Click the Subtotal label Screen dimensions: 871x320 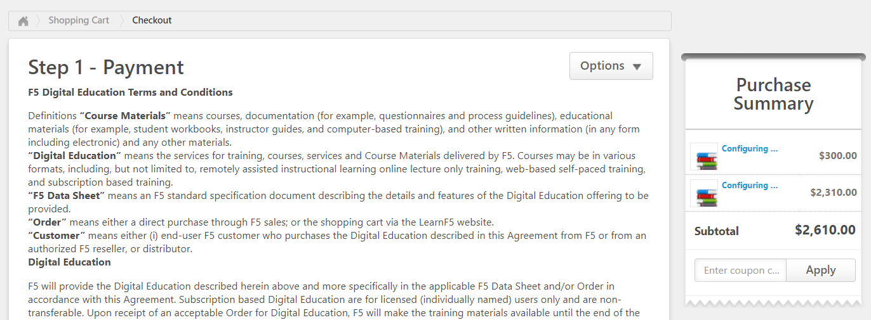click(717, 231)
